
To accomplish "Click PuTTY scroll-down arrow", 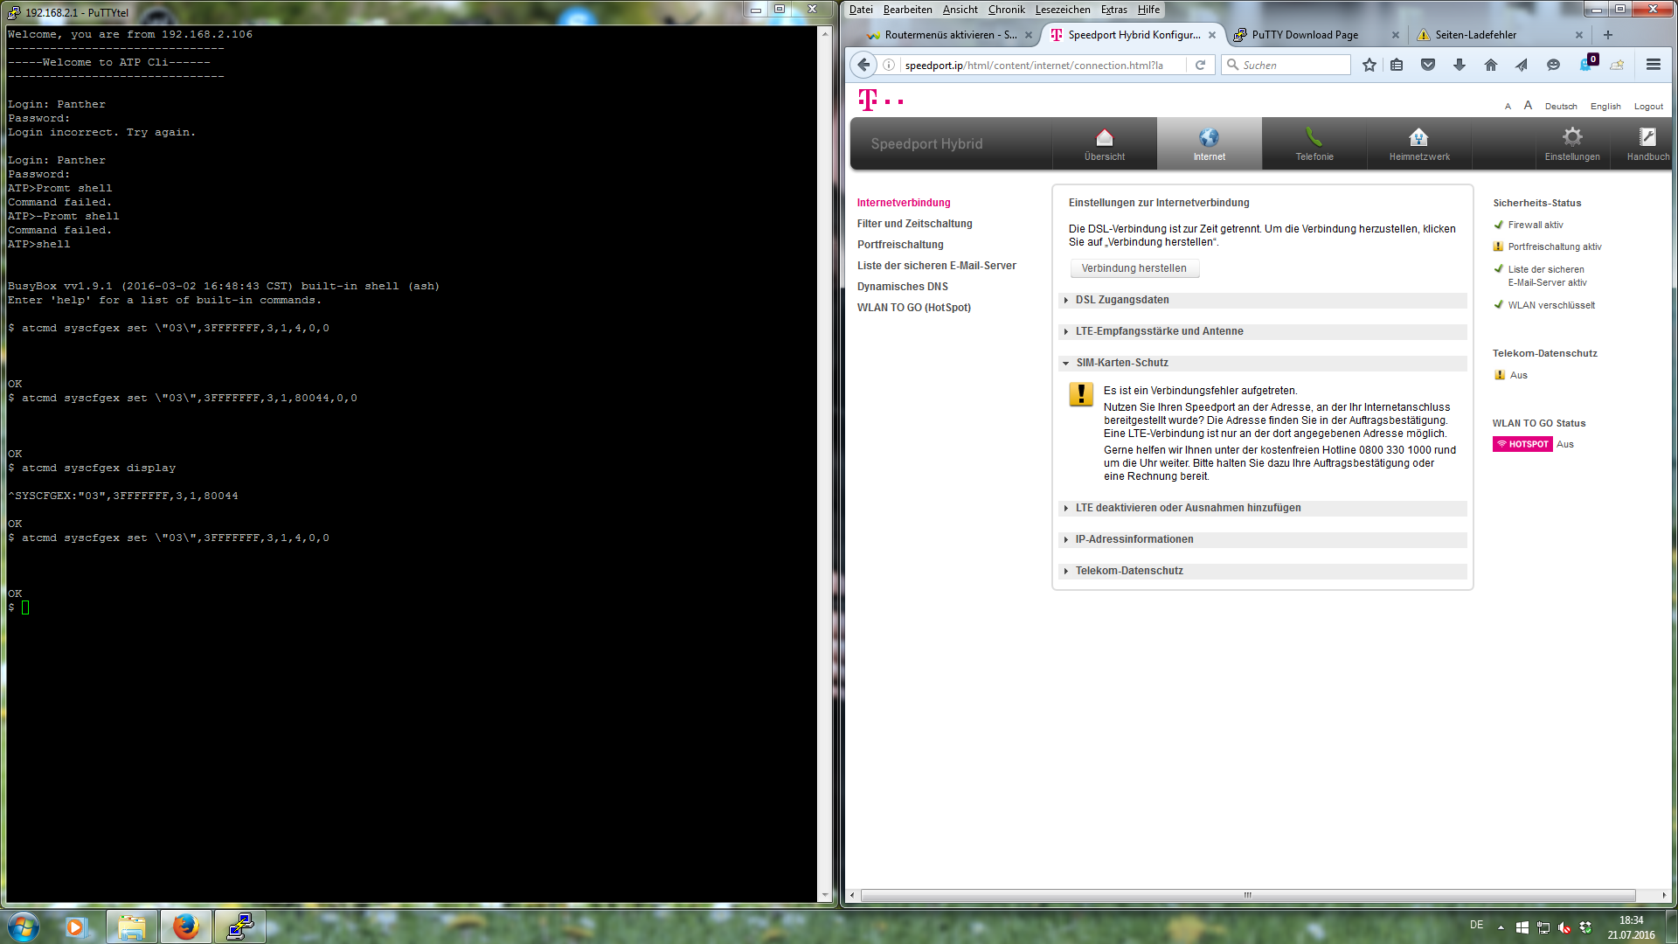I will 825,896.
